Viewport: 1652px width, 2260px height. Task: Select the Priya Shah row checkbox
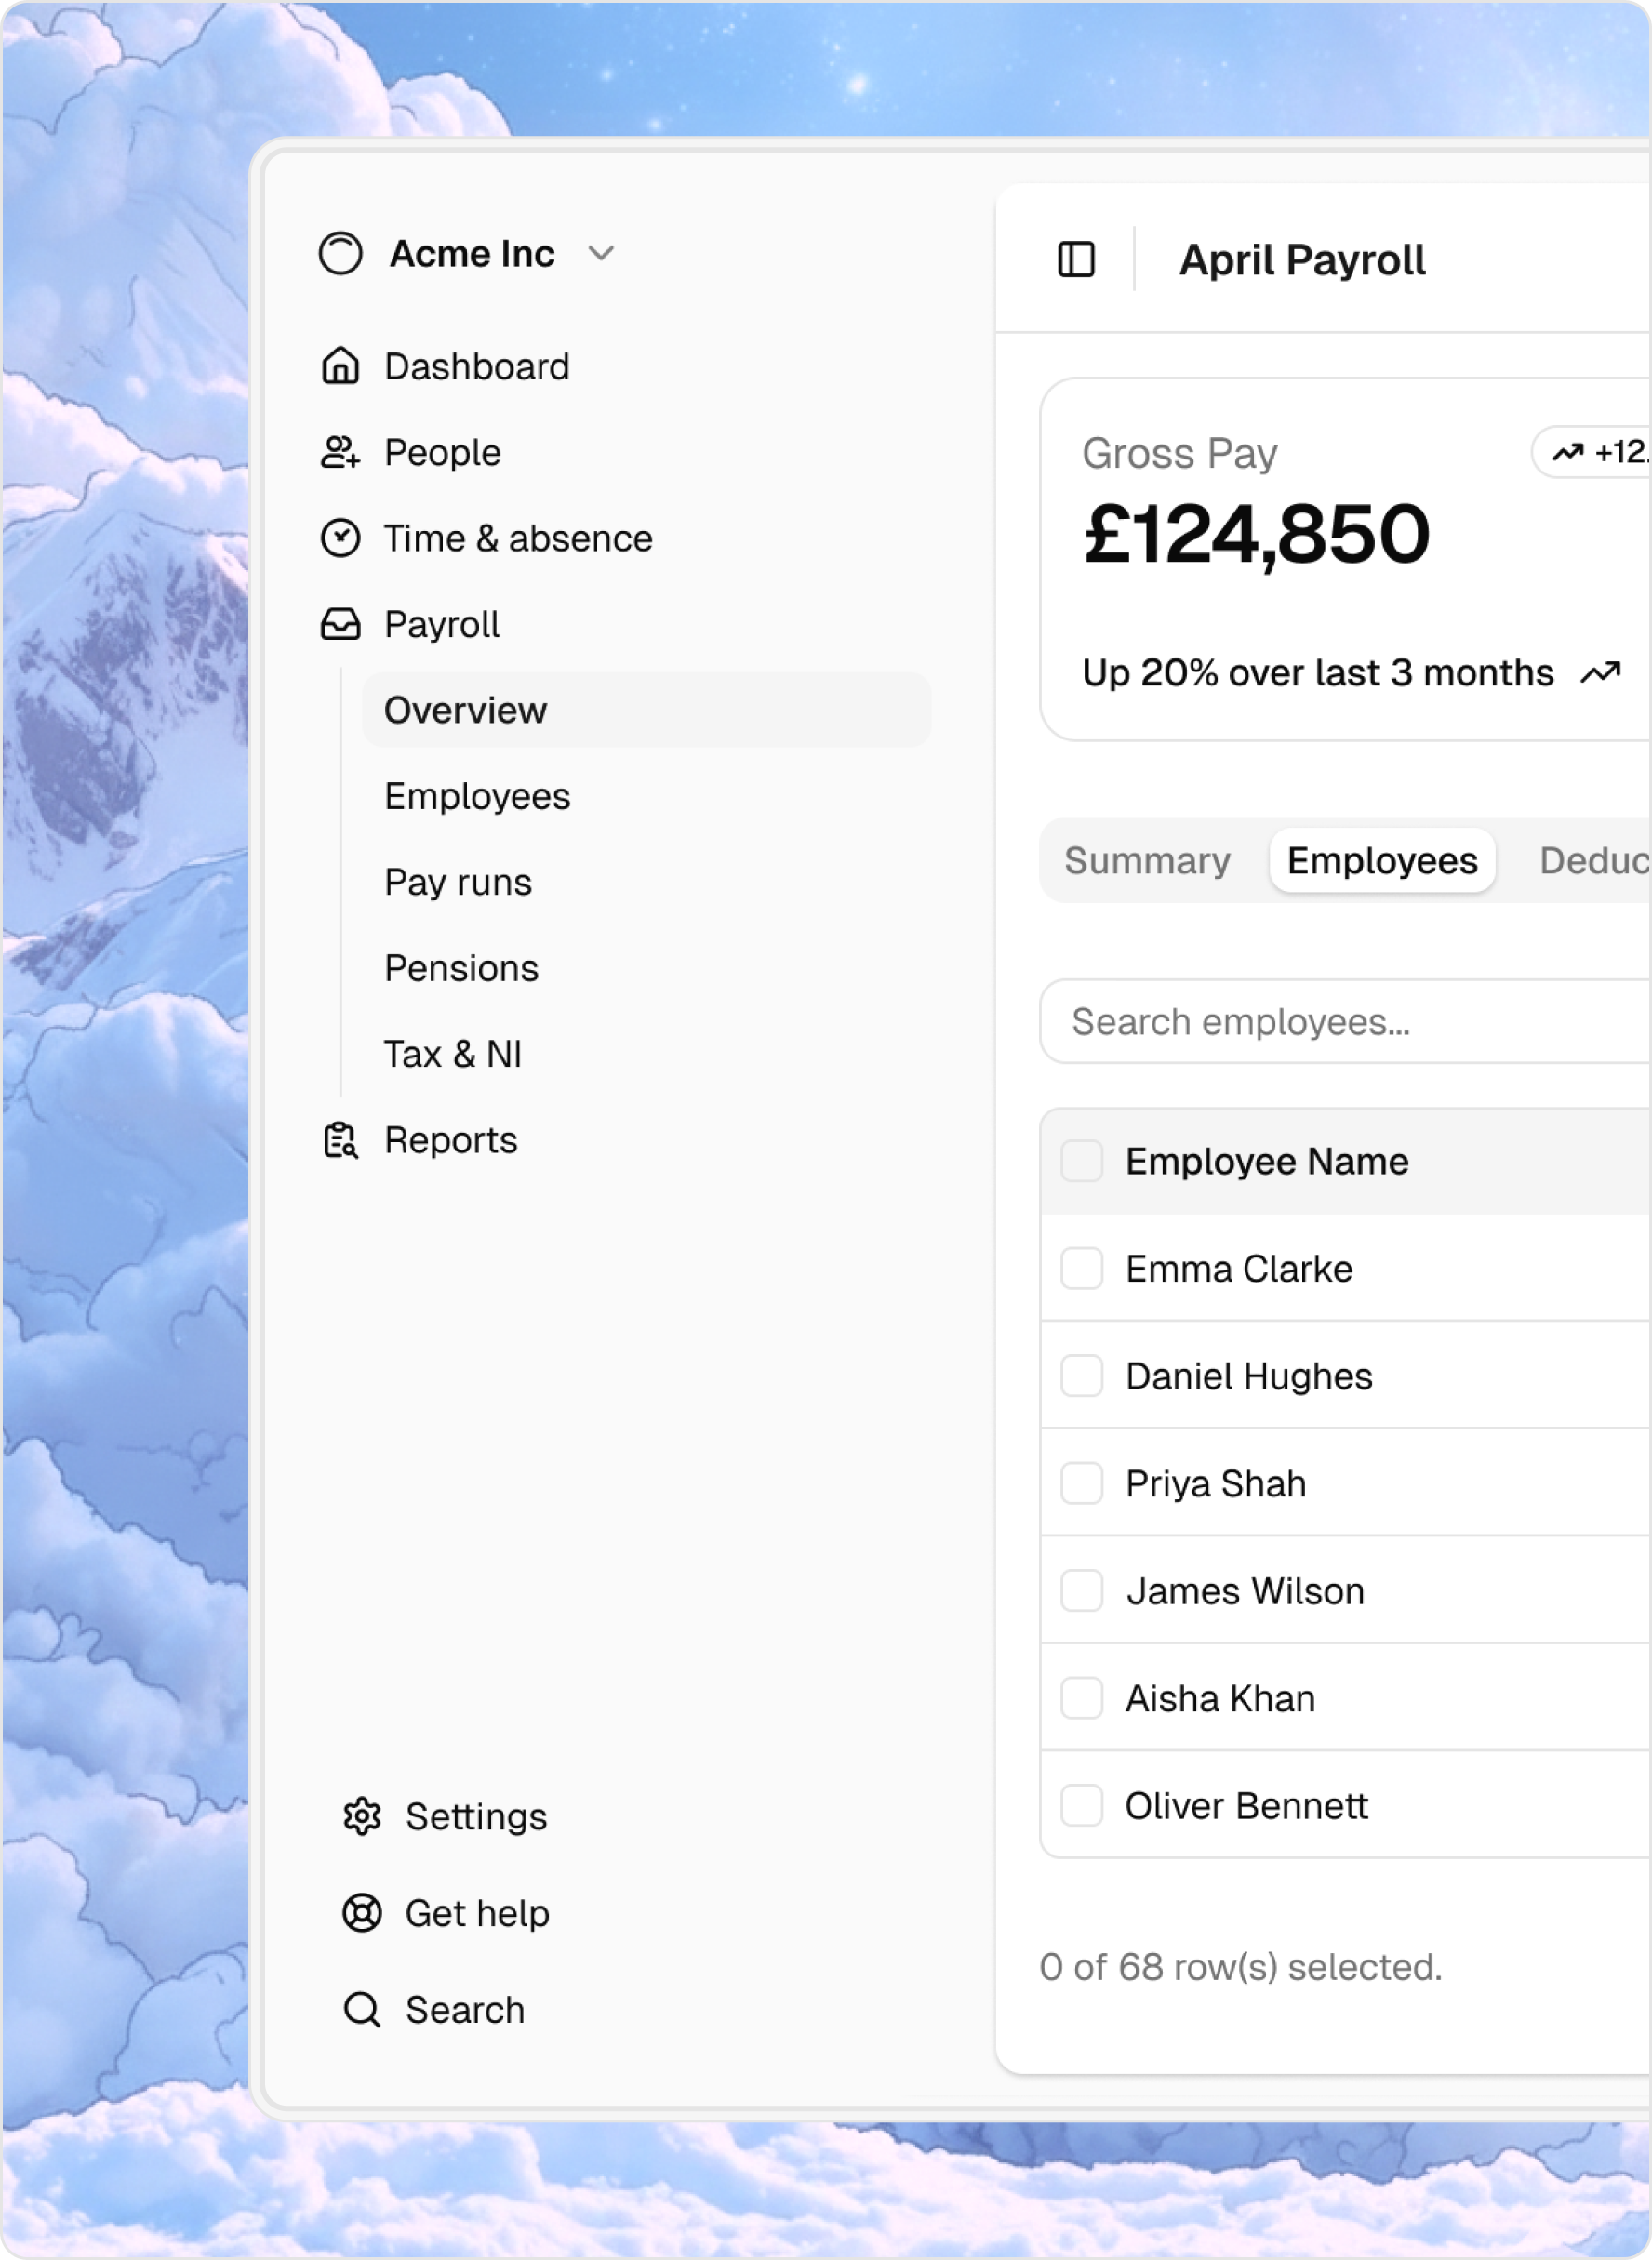click(x=1082, y=1483)
